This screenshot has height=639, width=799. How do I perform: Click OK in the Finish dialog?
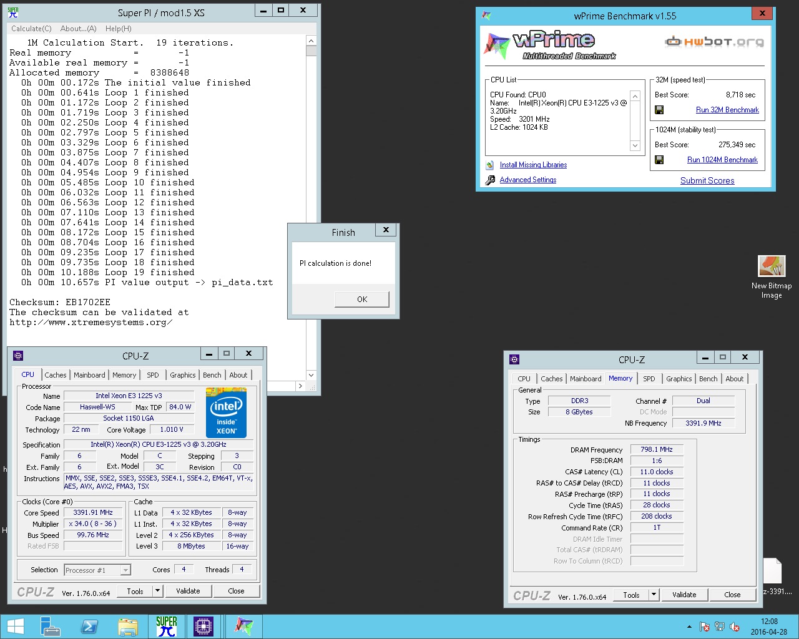[x=362, y=300]
